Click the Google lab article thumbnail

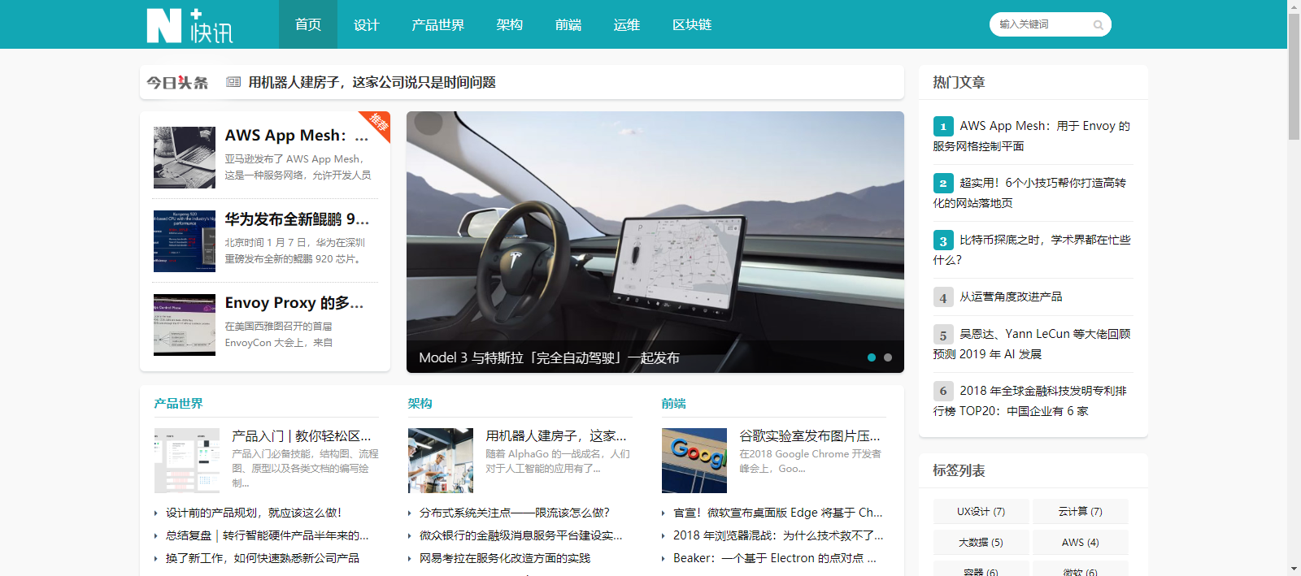(694, 461)
